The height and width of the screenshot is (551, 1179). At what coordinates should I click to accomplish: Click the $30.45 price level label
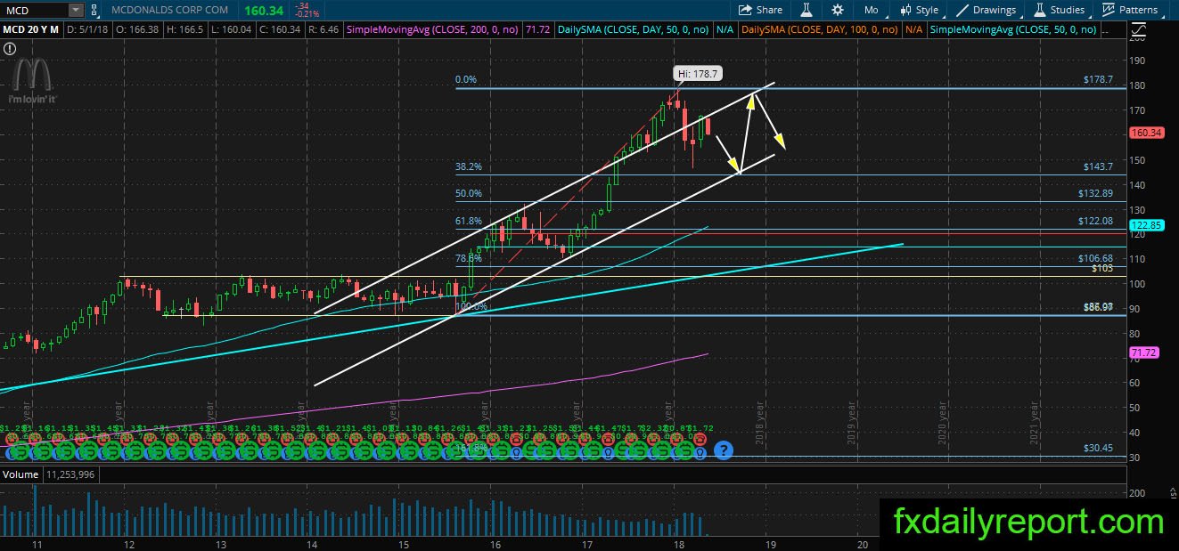pos(1098,449)
